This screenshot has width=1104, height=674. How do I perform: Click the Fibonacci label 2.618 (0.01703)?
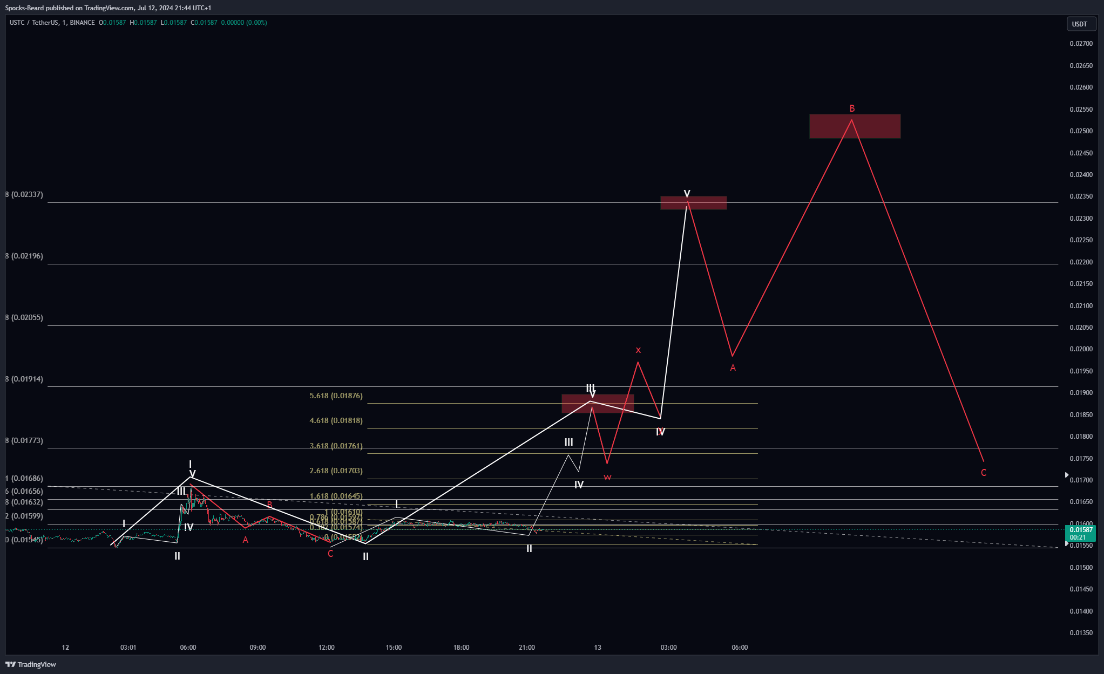336,471
